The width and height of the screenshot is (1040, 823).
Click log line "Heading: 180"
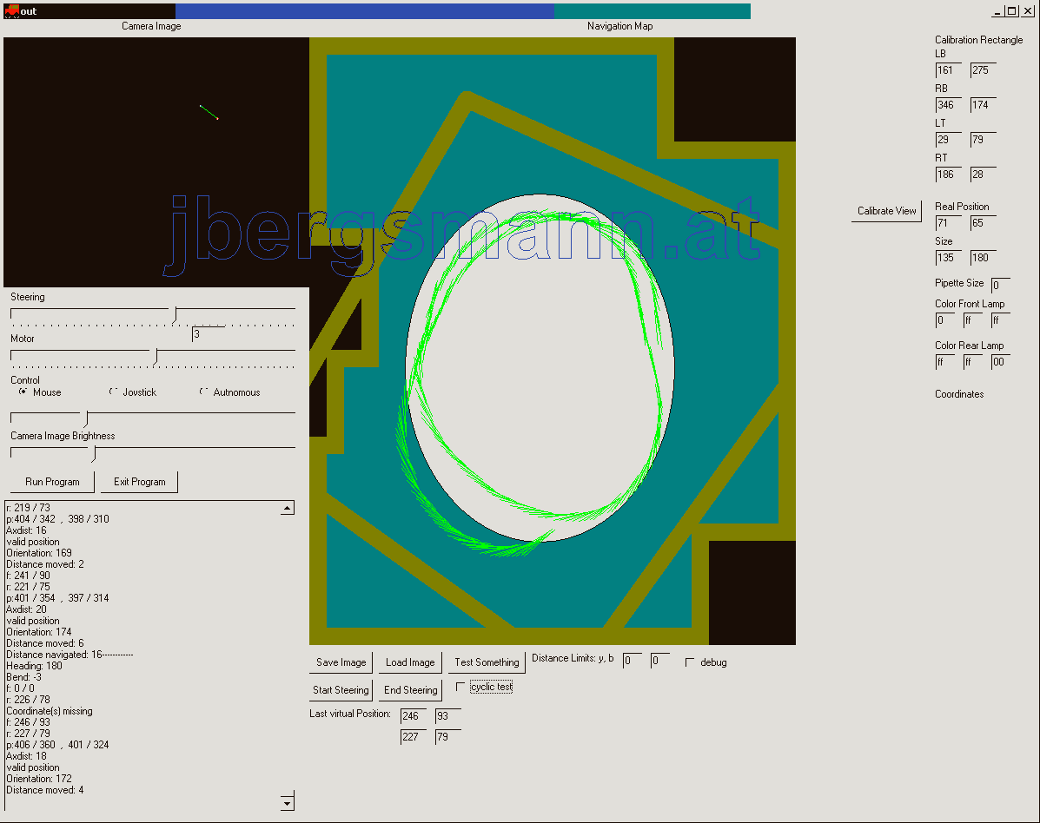[x=34, y=666]
